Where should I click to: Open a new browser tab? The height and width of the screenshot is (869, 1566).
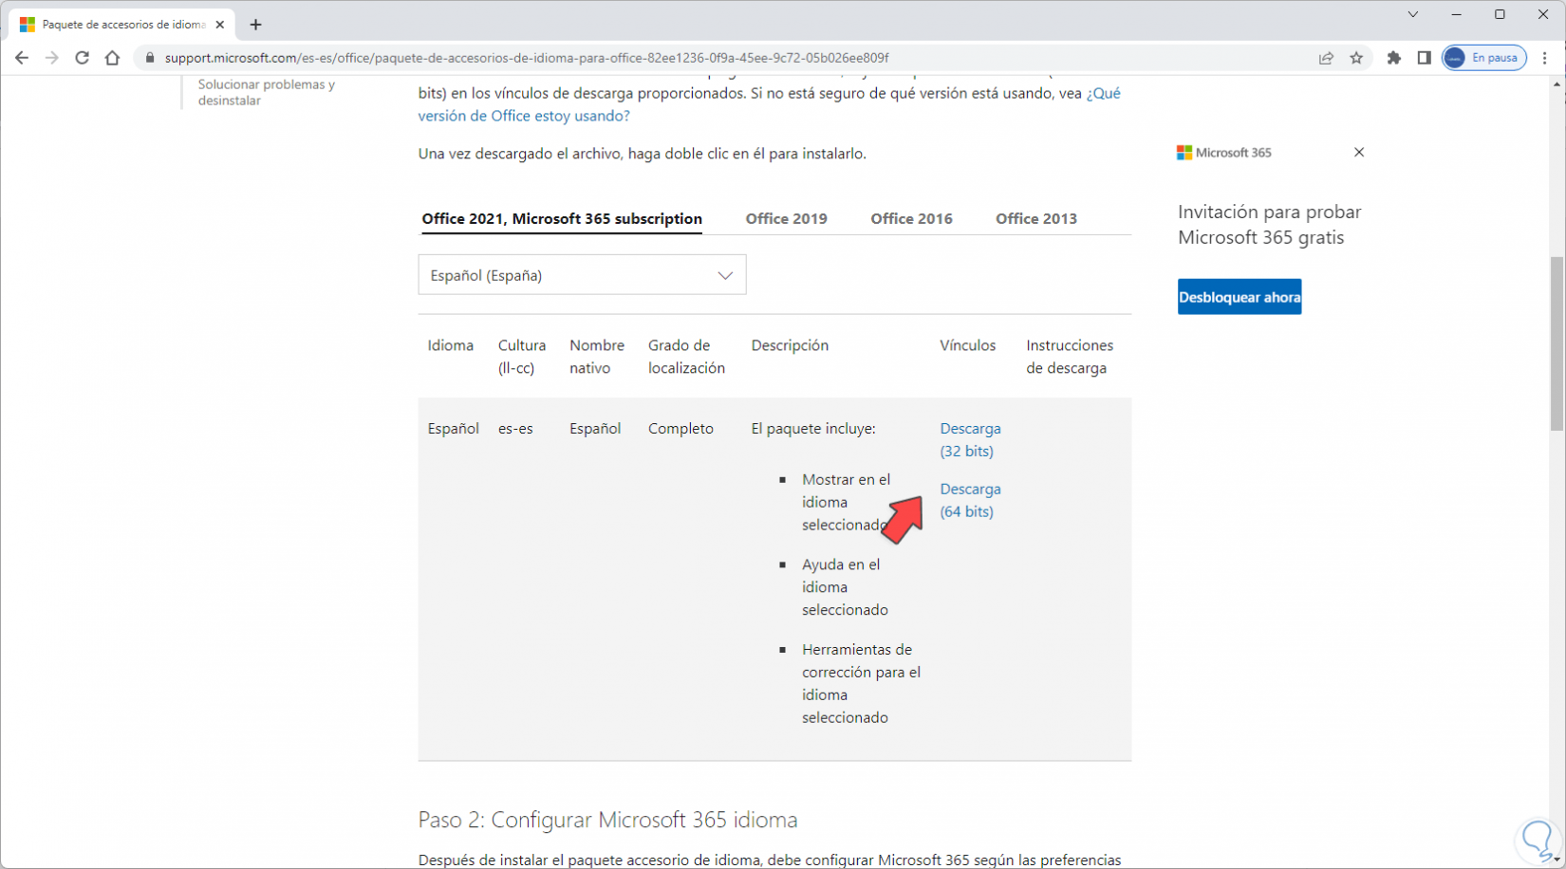(x=255, y=25)
